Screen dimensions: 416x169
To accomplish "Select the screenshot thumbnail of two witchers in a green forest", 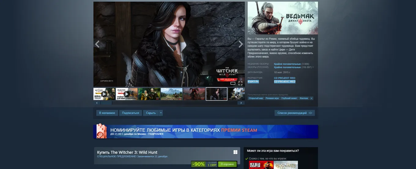I will point(149,94).
